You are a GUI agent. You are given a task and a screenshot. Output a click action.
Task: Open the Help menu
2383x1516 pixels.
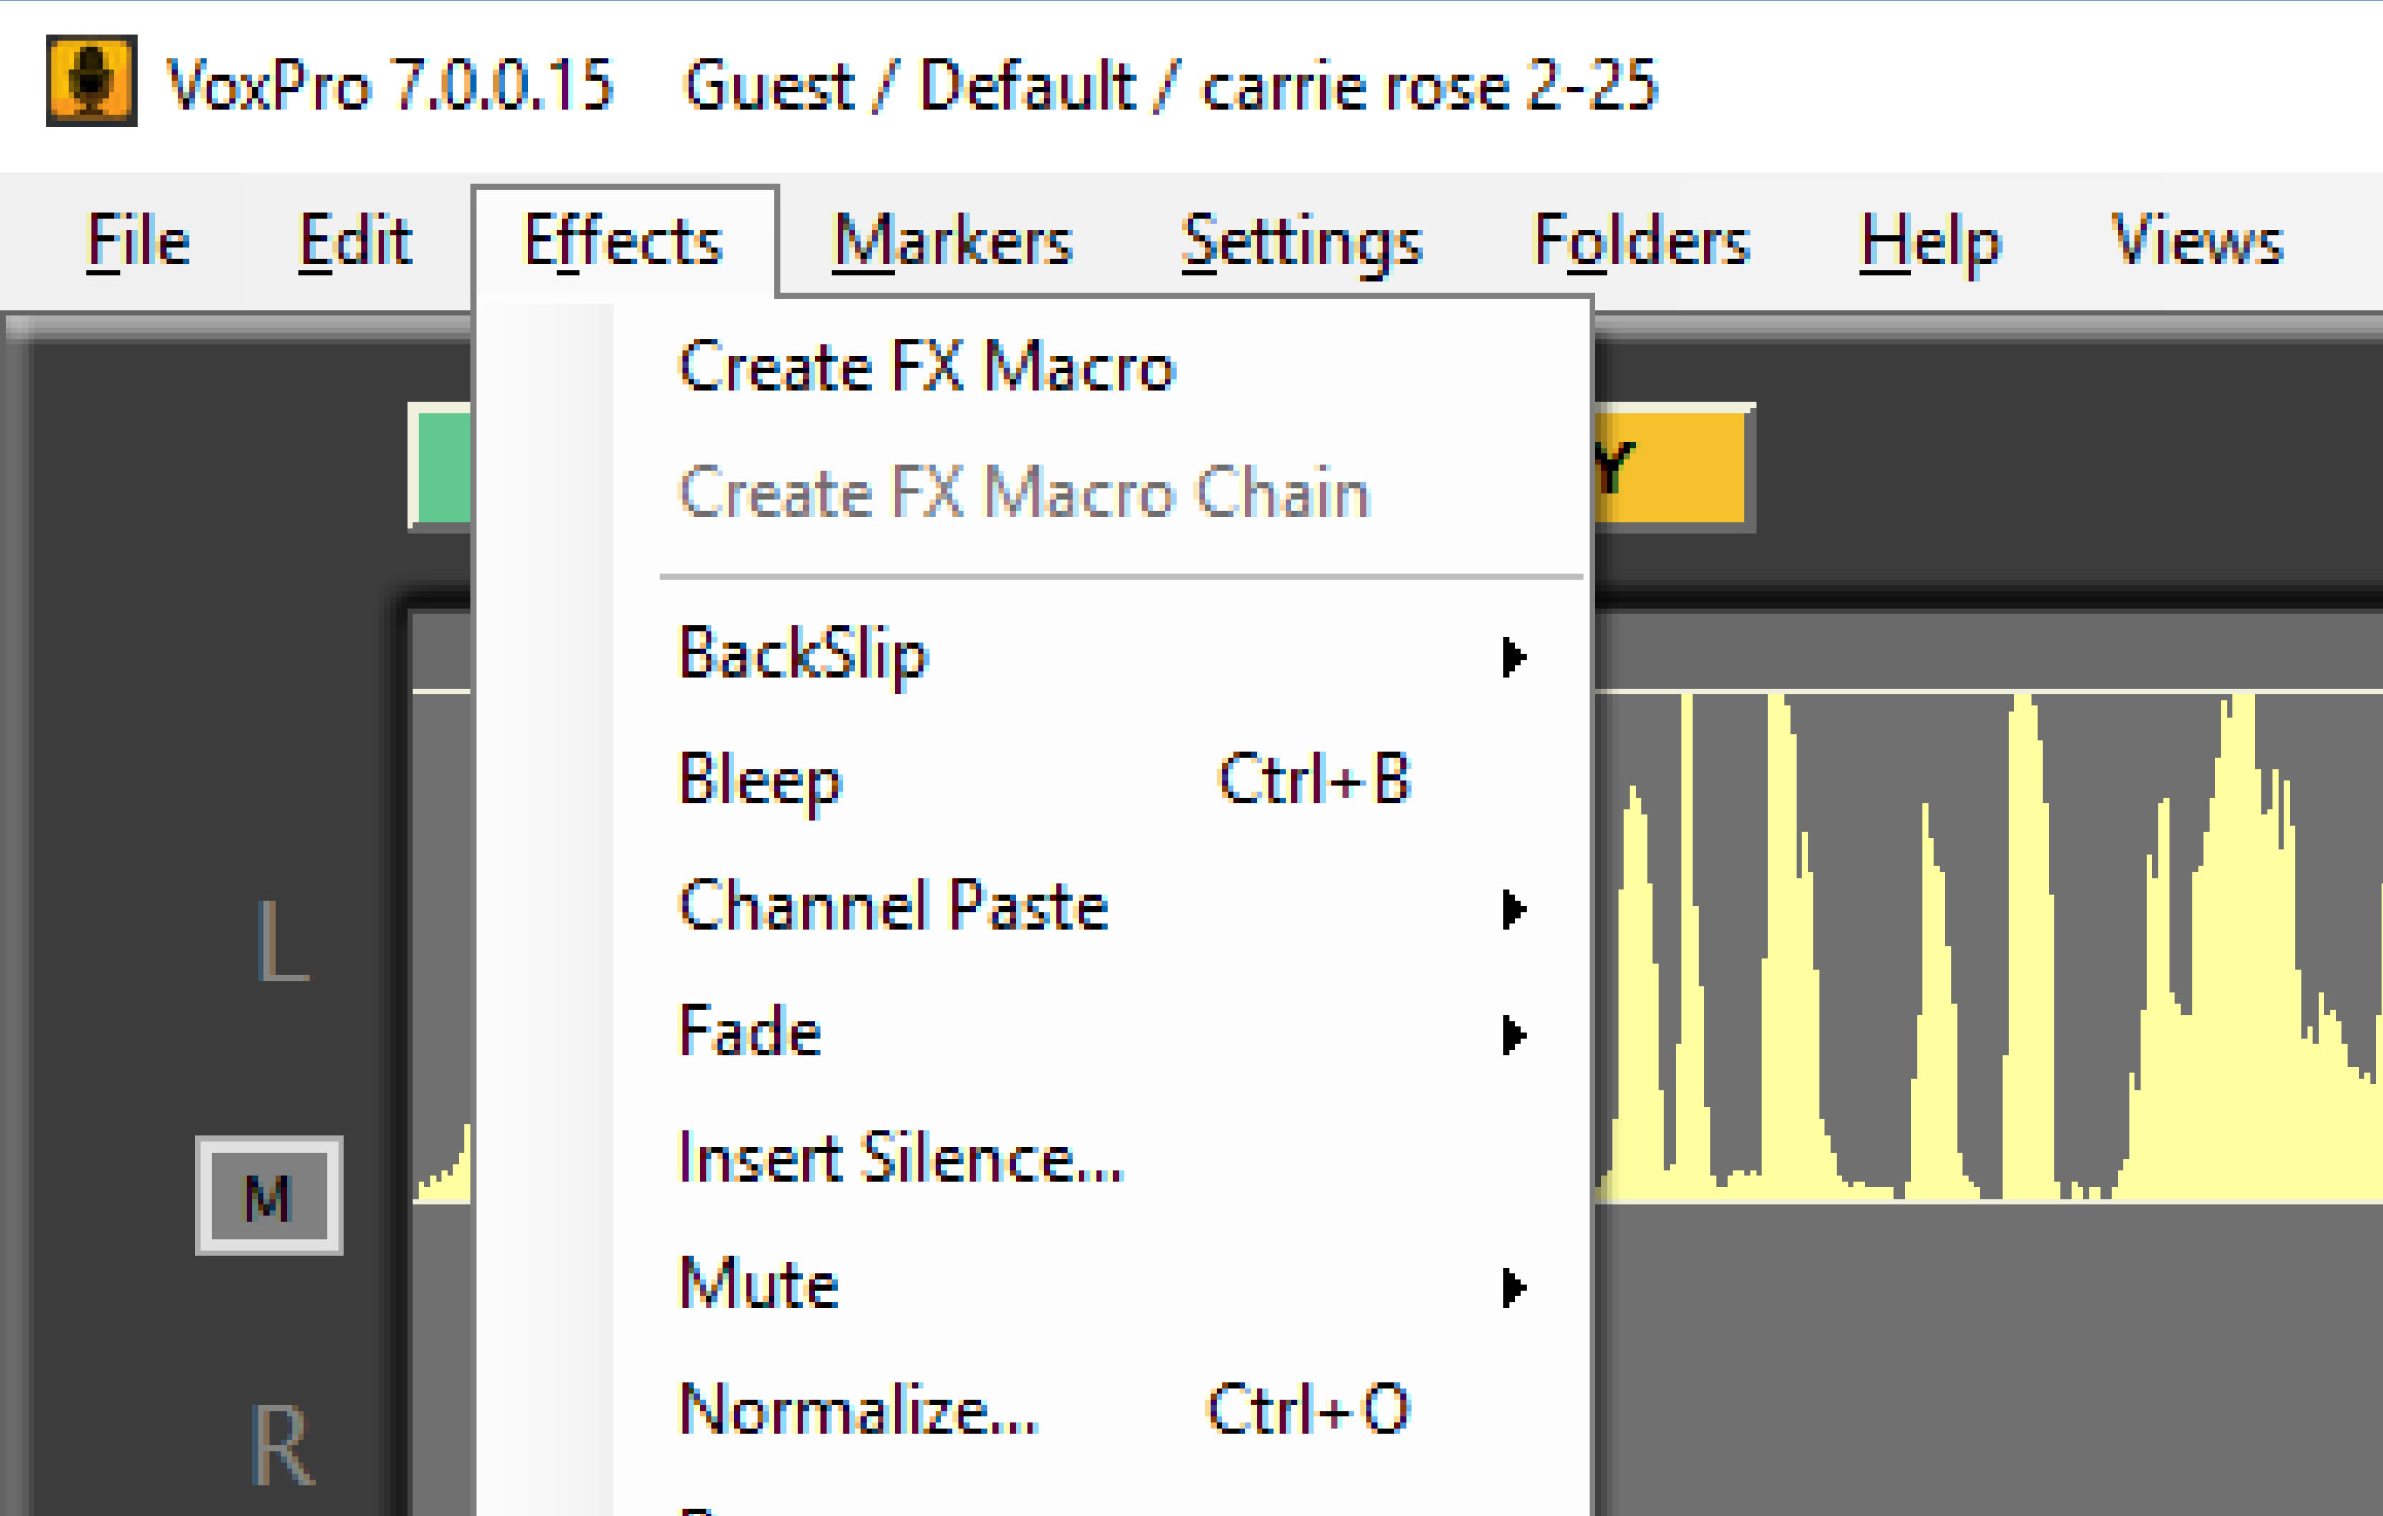(1930, 241)
